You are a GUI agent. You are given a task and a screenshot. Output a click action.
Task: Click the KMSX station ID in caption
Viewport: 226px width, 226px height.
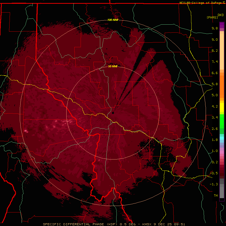click(x=147, y=224)
